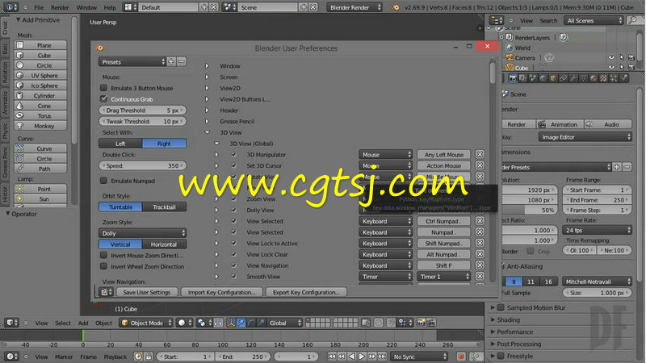Screen dimensions: 646x363
Task: Adjust the Drag Threshold slider
Action: point(143,111)
